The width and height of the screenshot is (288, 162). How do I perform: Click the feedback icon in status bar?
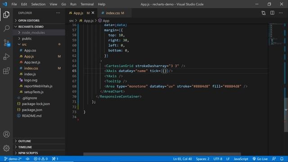pos(274,159)
